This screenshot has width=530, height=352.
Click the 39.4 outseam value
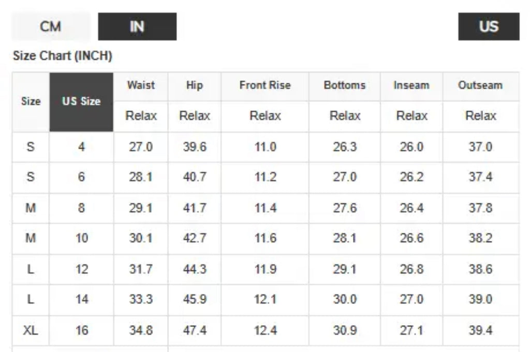(x=480, y=330)
